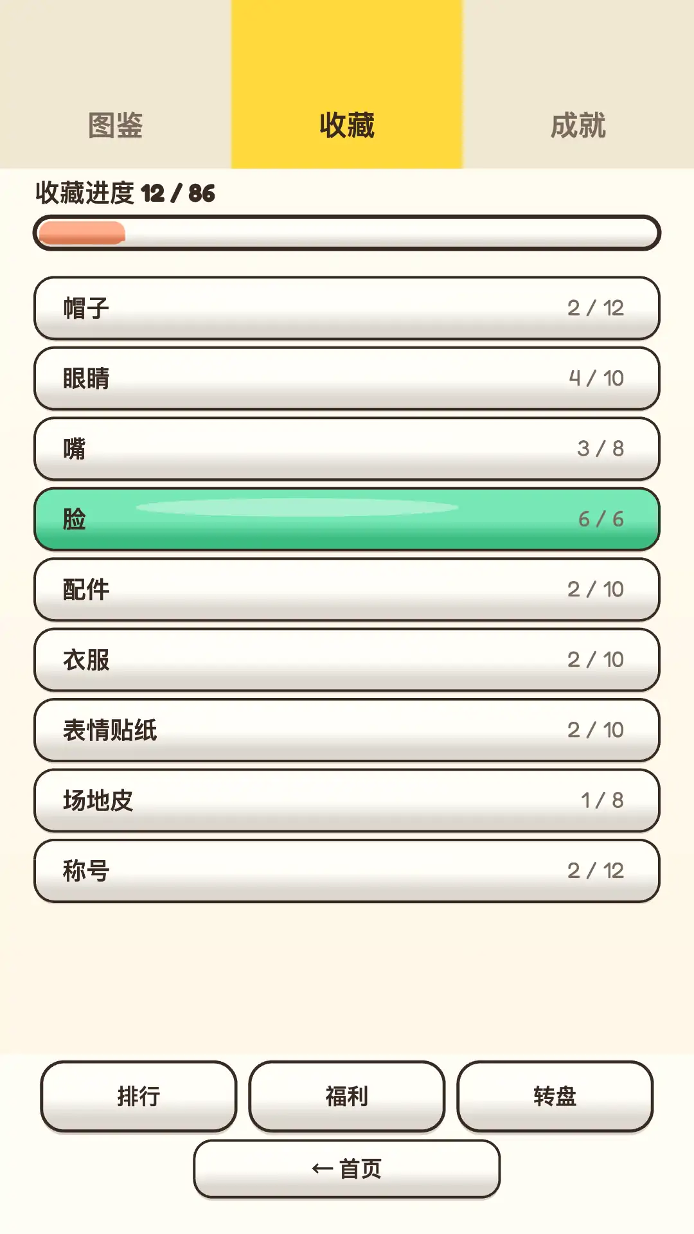Tap the 2 / 12 count for 帽子
Viewport: 694px width, 1234px height.
click(596, 308)
